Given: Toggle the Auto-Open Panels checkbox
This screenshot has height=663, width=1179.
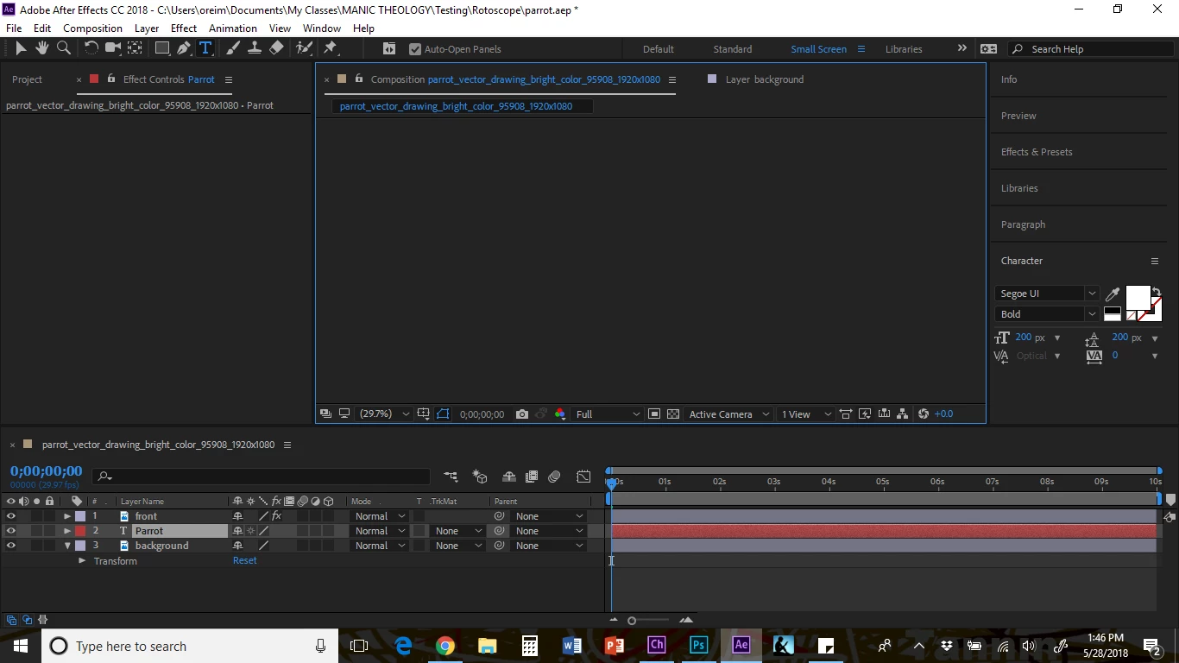Looking at the screenshot, I should (x=415, y=49).
